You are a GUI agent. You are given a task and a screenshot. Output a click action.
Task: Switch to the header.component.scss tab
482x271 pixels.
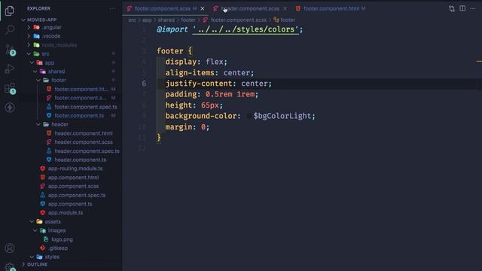click(249, 8)
